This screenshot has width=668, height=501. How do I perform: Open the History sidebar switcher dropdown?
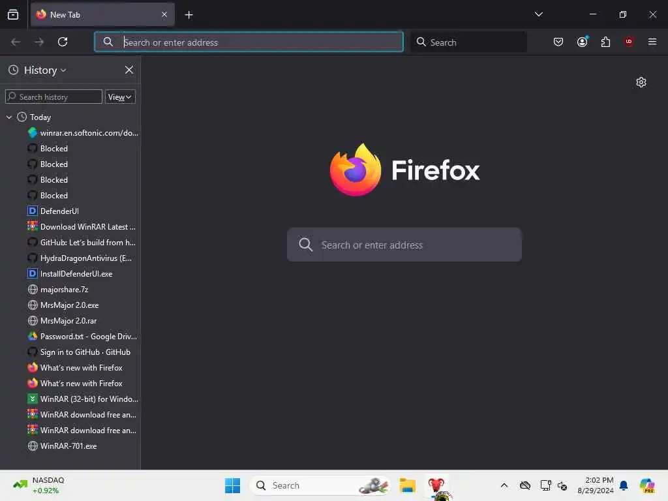coord(44,70)
